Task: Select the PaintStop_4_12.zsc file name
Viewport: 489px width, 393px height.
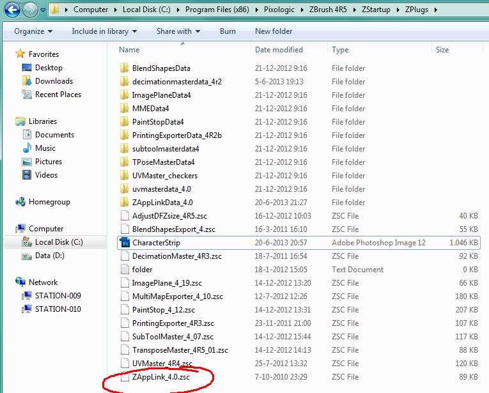Action: coord(164,309)
